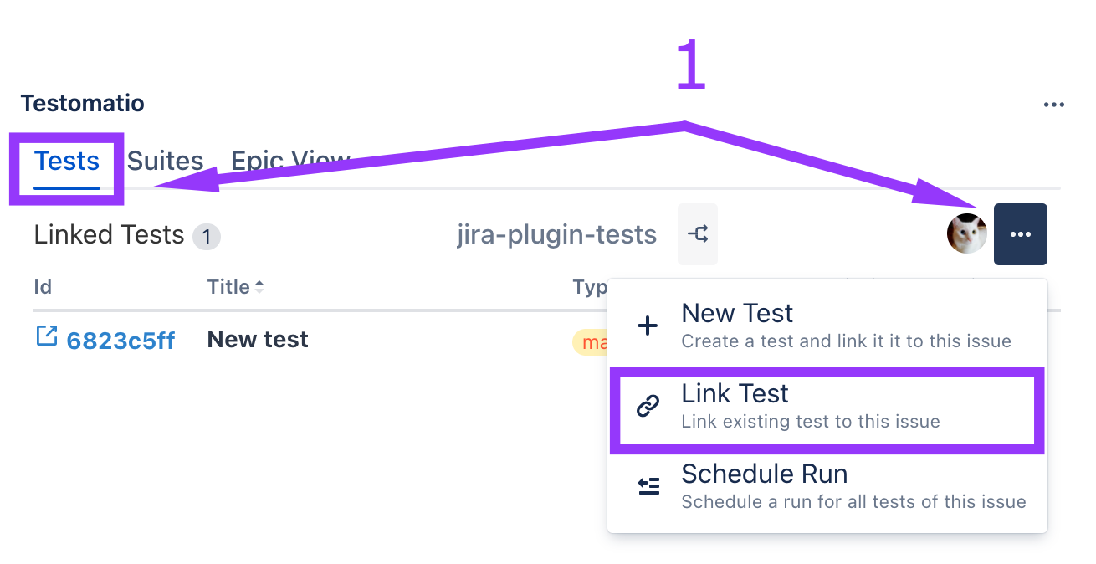
Task: Toggle the dark more-actions button
Action: point(1020,234)
